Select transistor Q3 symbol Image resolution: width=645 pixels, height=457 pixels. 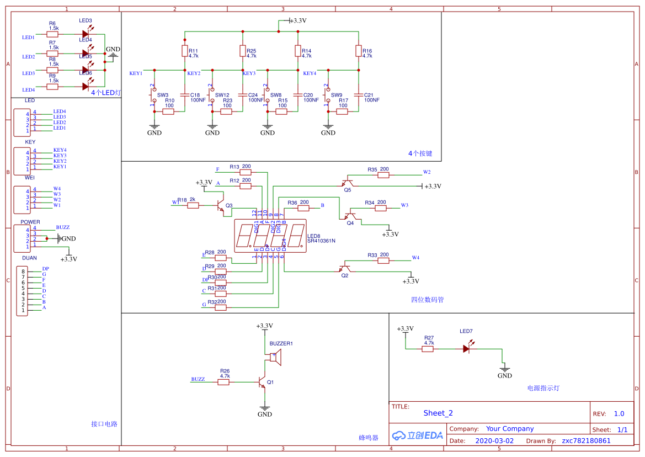tap(221, 206)
